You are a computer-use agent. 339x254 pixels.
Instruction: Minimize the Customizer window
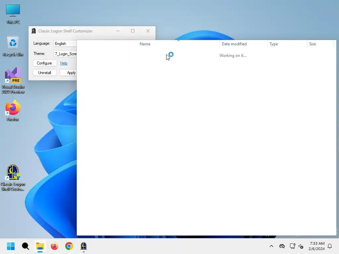coord(118,31)
